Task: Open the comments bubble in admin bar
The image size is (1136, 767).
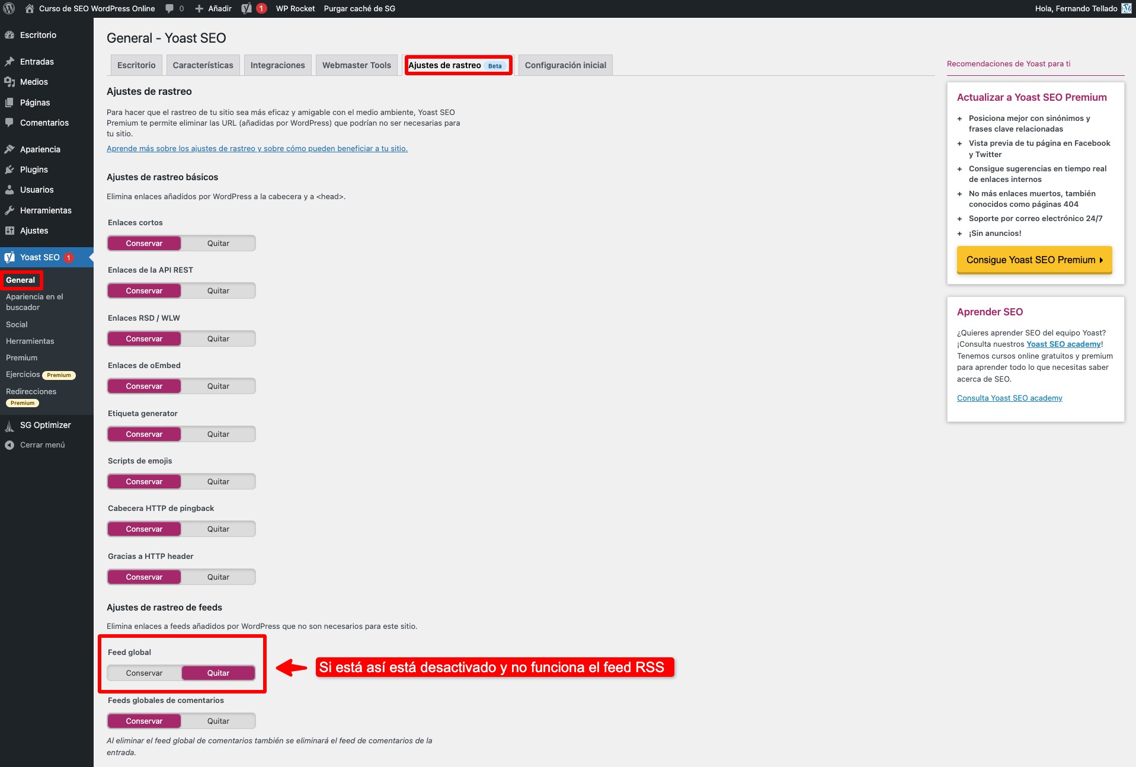Action: (x=174, y=8)
